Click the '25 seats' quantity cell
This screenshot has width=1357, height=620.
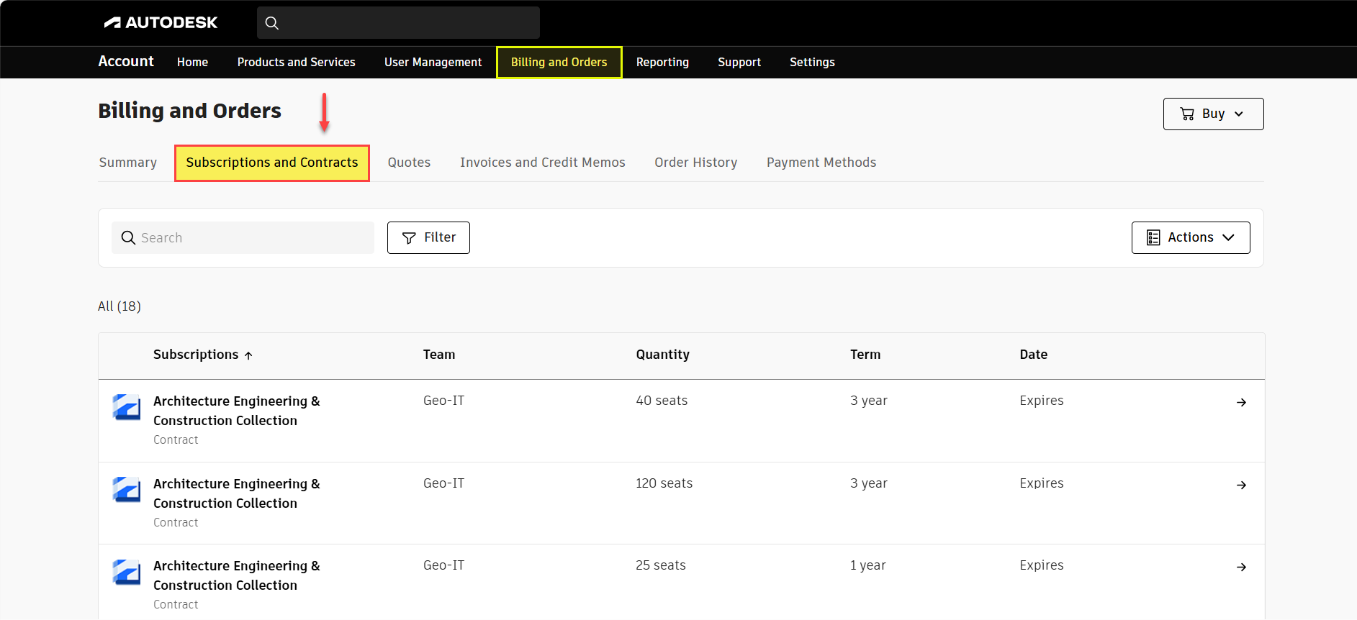[660, 565]
